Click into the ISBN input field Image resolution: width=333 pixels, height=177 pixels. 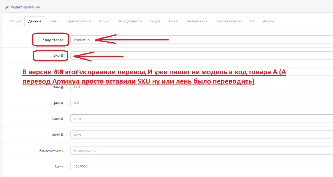(x=202, y=119)
